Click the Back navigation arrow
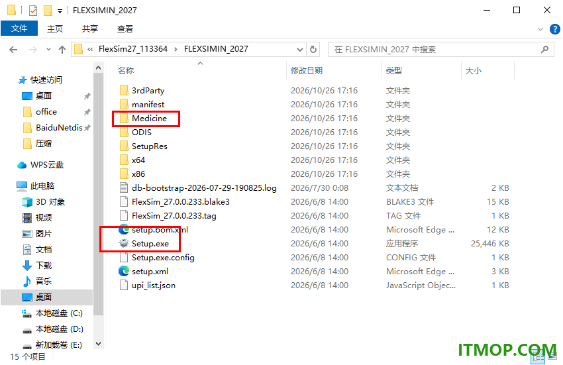The height and width of the screenshot is (365, 563). tap(13, 50)
